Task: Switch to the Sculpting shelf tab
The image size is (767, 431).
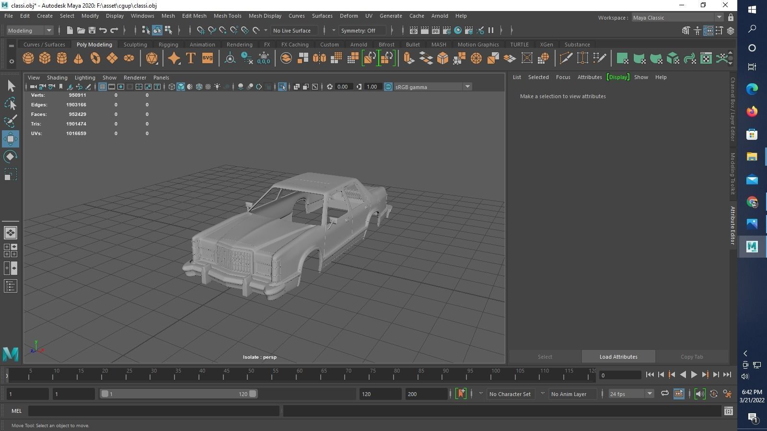Action: coord(135,45)
